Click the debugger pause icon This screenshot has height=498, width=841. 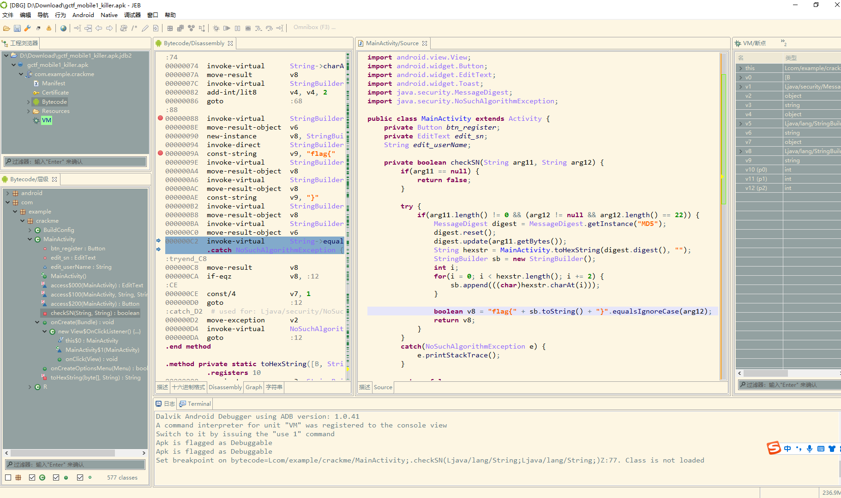coord(237,28)
